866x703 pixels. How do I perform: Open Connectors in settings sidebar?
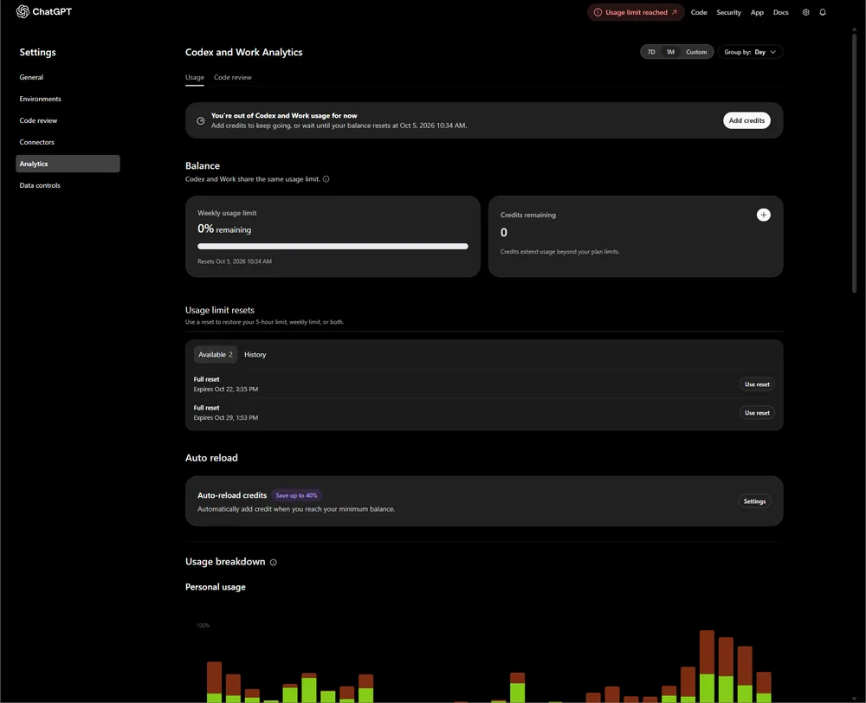coord(68,142)
